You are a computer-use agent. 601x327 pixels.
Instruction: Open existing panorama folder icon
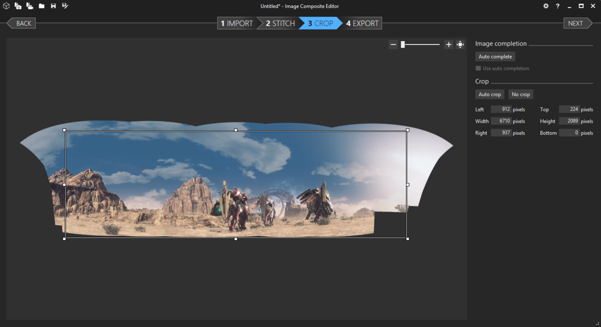(42, 6)
